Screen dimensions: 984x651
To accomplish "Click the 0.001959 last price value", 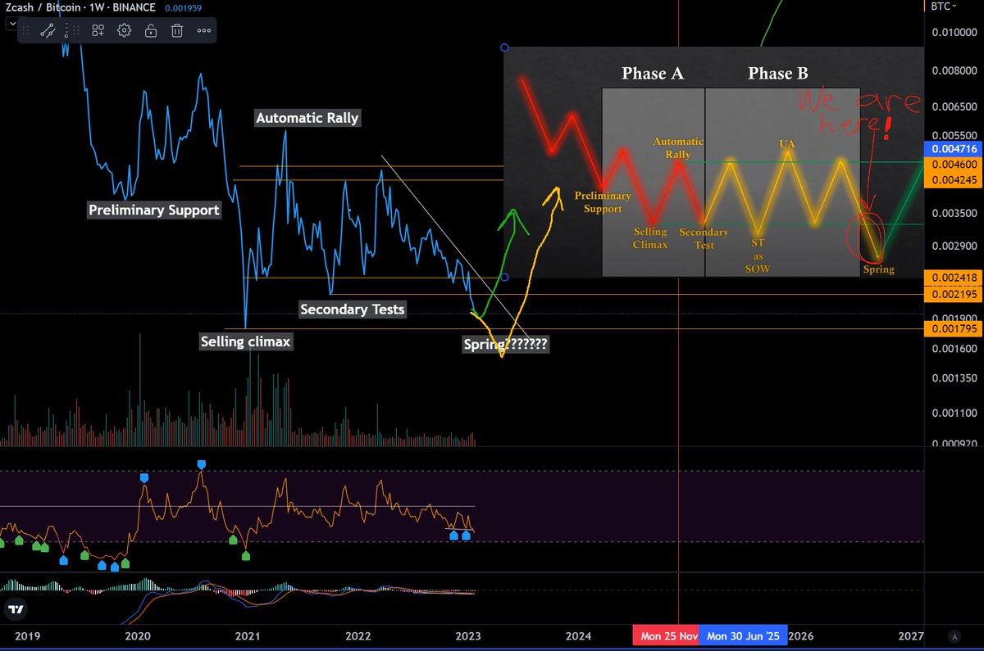I will [x=185, y=7].
